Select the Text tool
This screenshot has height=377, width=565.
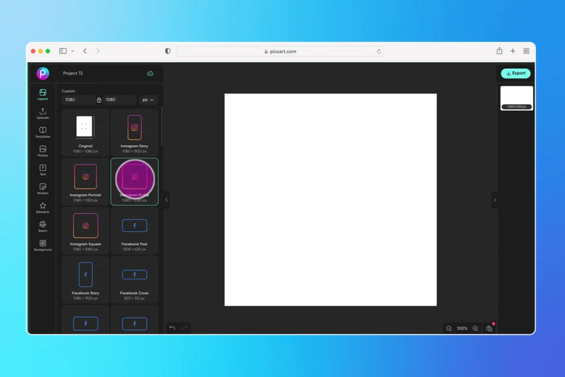tap(43, 170)
